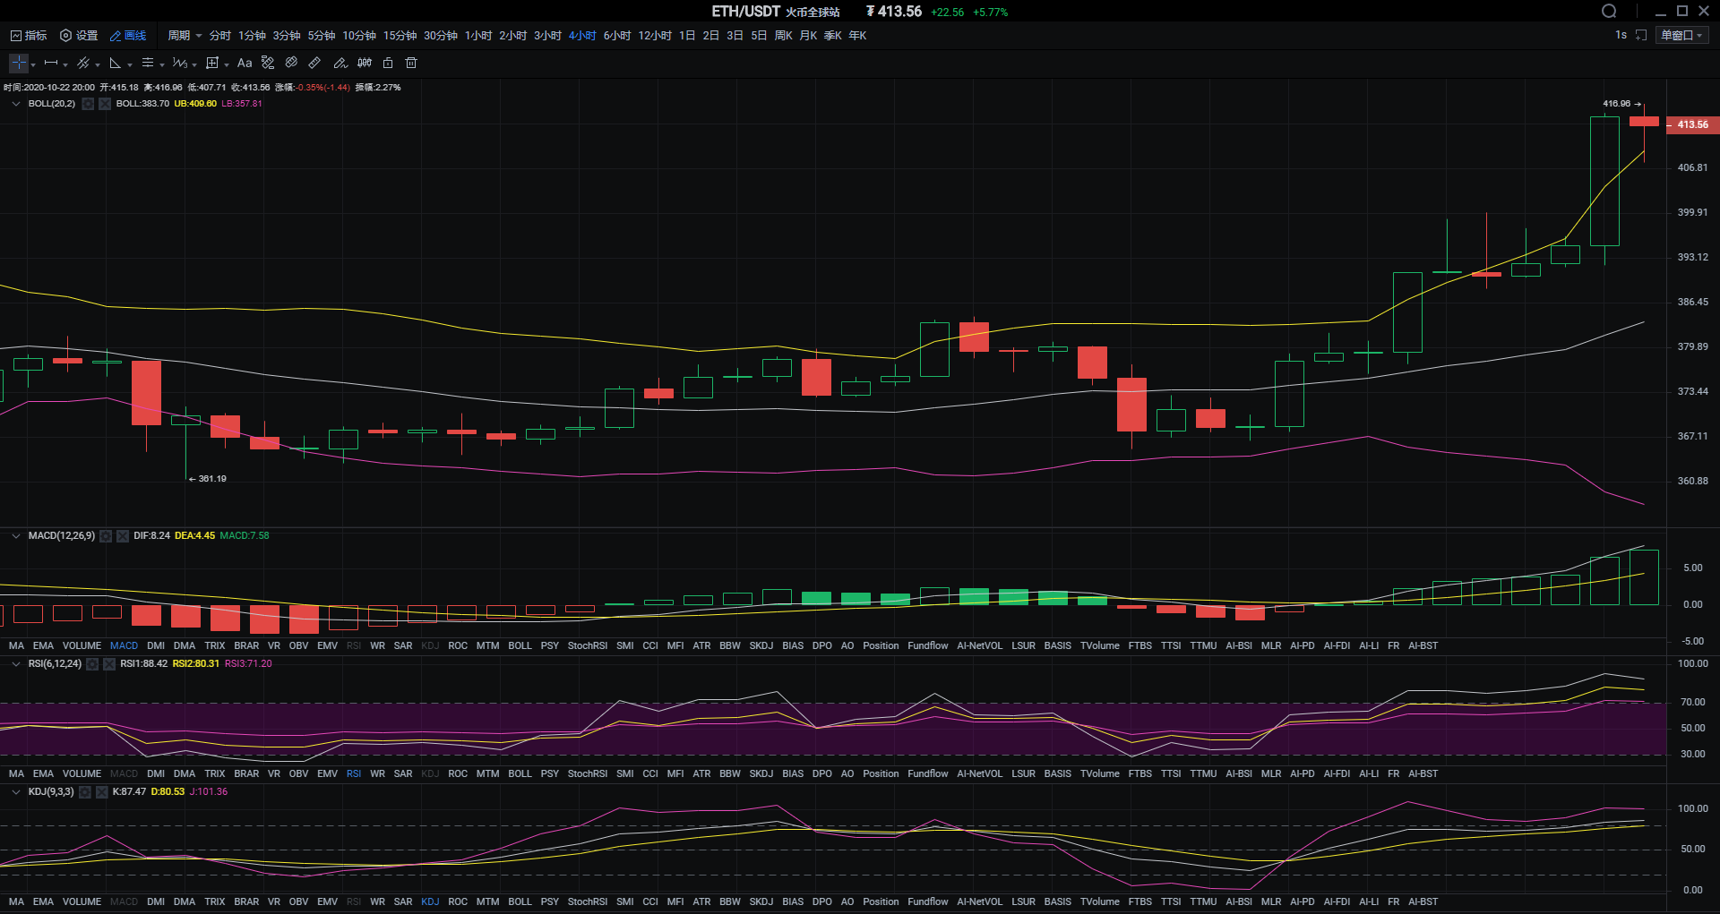Switch to the 1日 timeframe

point(687,35)
